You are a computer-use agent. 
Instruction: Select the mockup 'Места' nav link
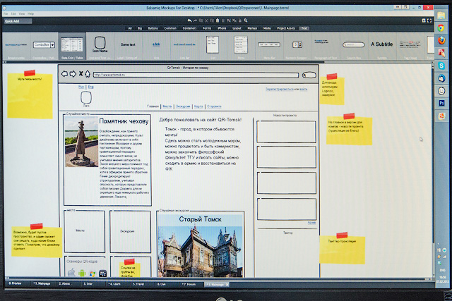(167, 106)
